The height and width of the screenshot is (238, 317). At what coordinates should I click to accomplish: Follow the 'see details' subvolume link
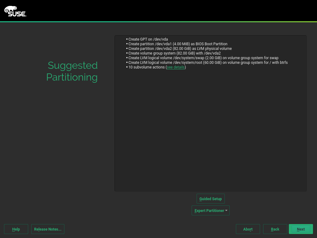176,67
